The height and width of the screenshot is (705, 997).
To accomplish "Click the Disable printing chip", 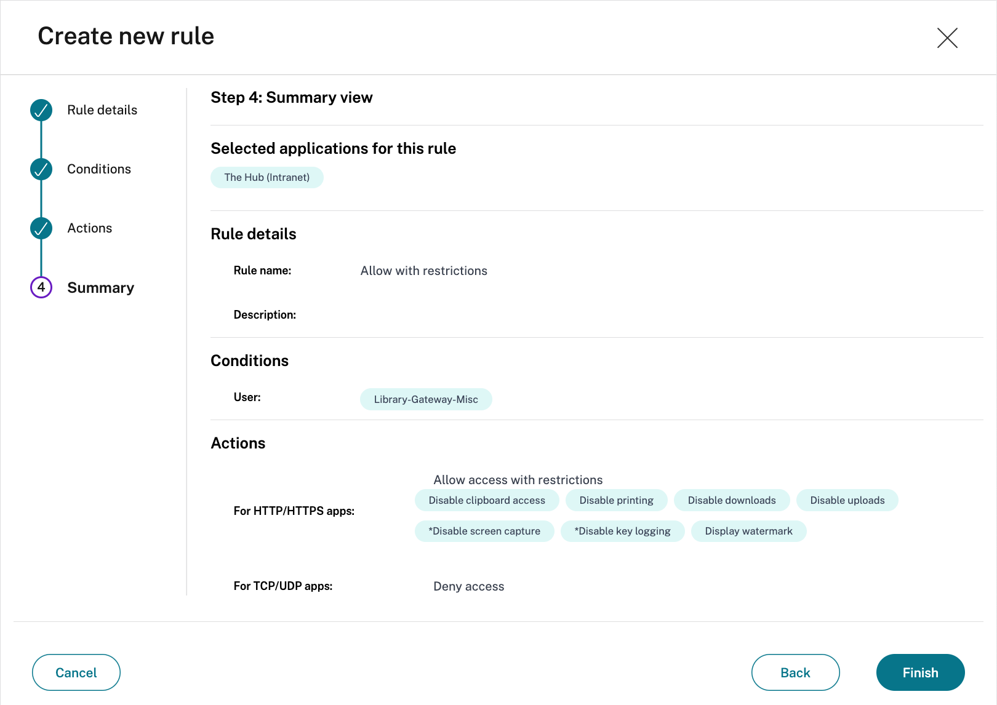I will click(x=616, y=500).
